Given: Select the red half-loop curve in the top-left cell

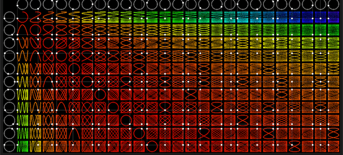Looking at the screenshot, I should click(23, 17).
